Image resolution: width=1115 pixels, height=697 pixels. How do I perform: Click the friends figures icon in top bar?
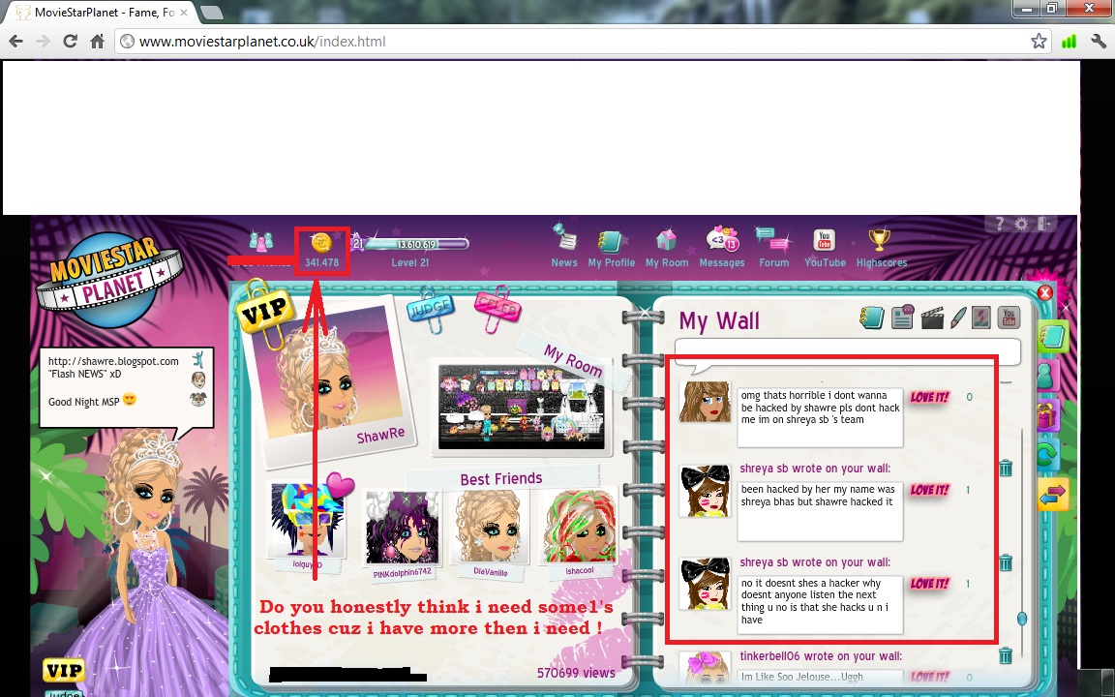261,242
